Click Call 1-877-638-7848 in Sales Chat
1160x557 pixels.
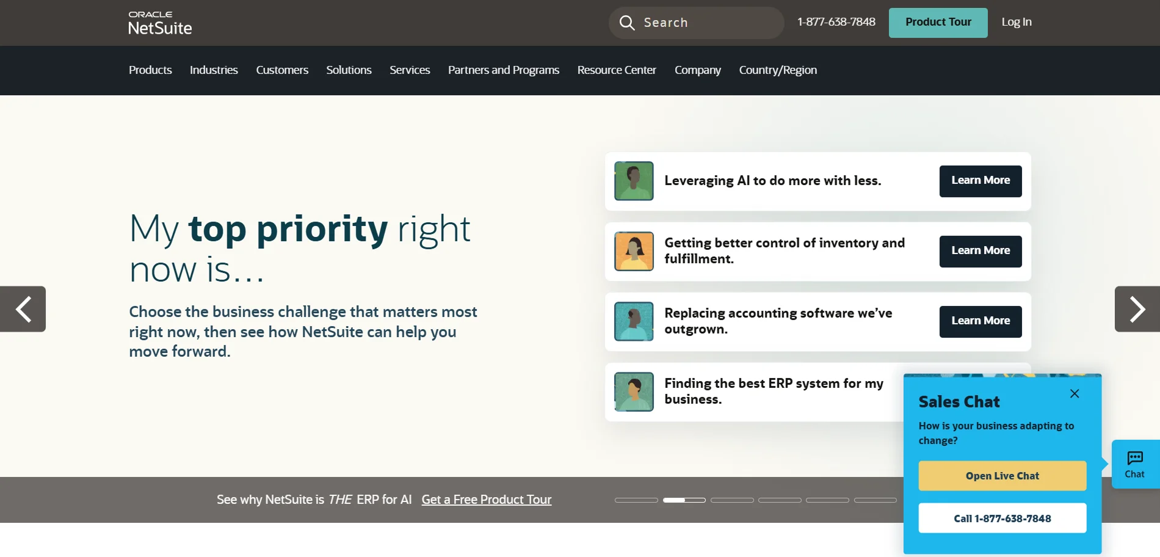[x=1002, y=519]
